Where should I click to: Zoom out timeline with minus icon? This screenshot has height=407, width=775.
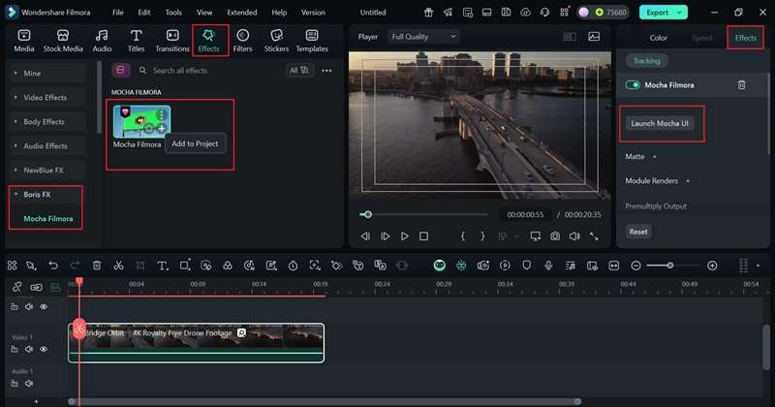tap(636, 266)
